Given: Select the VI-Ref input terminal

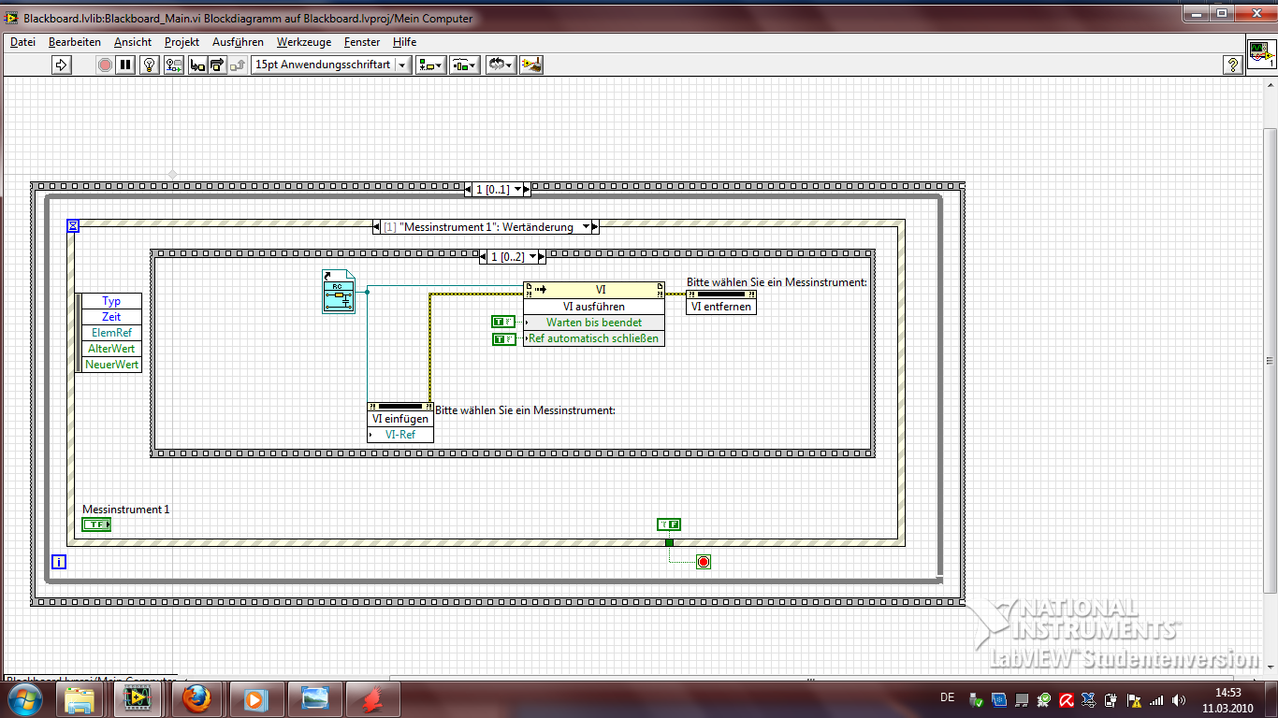Looking at the screenshot, I should pyautogui.click(x=400, y=435).
